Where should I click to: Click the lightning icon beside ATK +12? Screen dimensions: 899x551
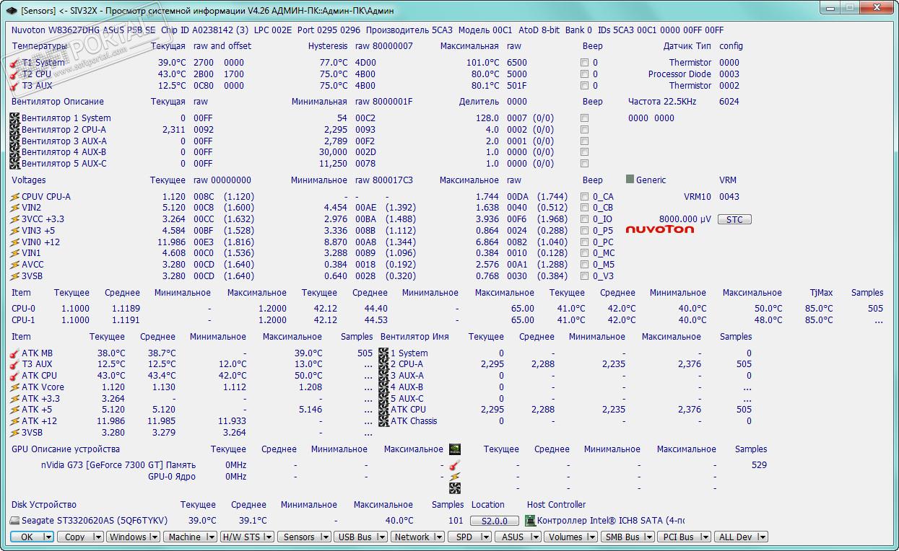(15, 421)
